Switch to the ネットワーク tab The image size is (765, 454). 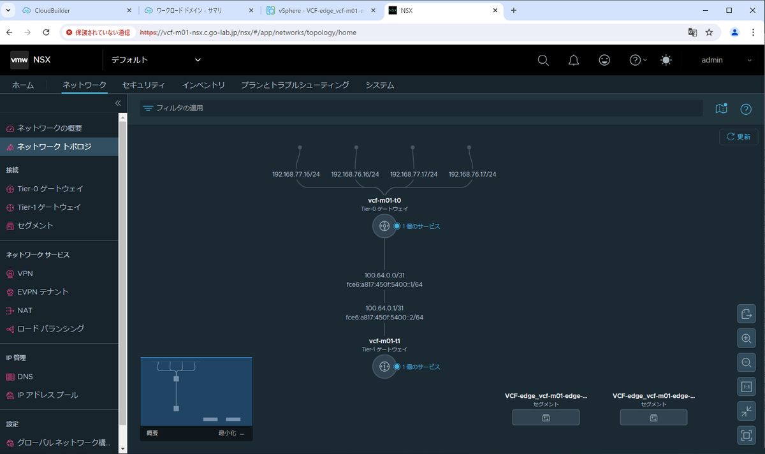[84, 85]
